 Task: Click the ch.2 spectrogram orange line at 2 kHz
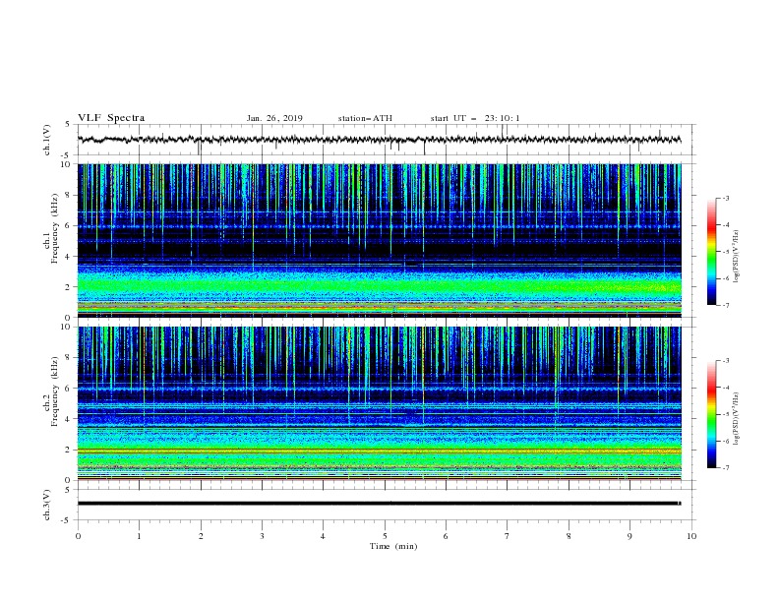pyautogui.click(x=379, y=450)
